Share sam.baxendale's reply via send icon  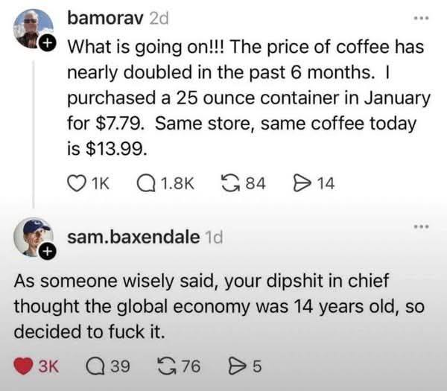232,366
